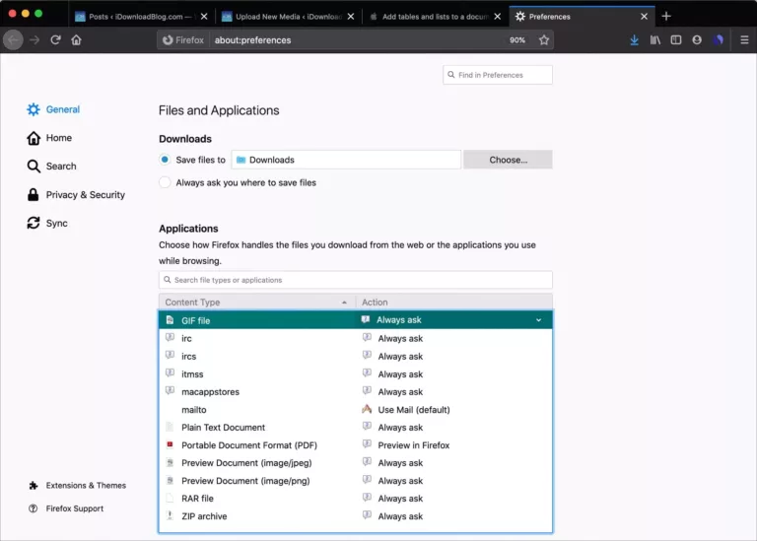The width and height of the screenshot is (757, 541).
Task: Open a new tab with plus button
Action: pyautogui.click(x=666, y=16)
